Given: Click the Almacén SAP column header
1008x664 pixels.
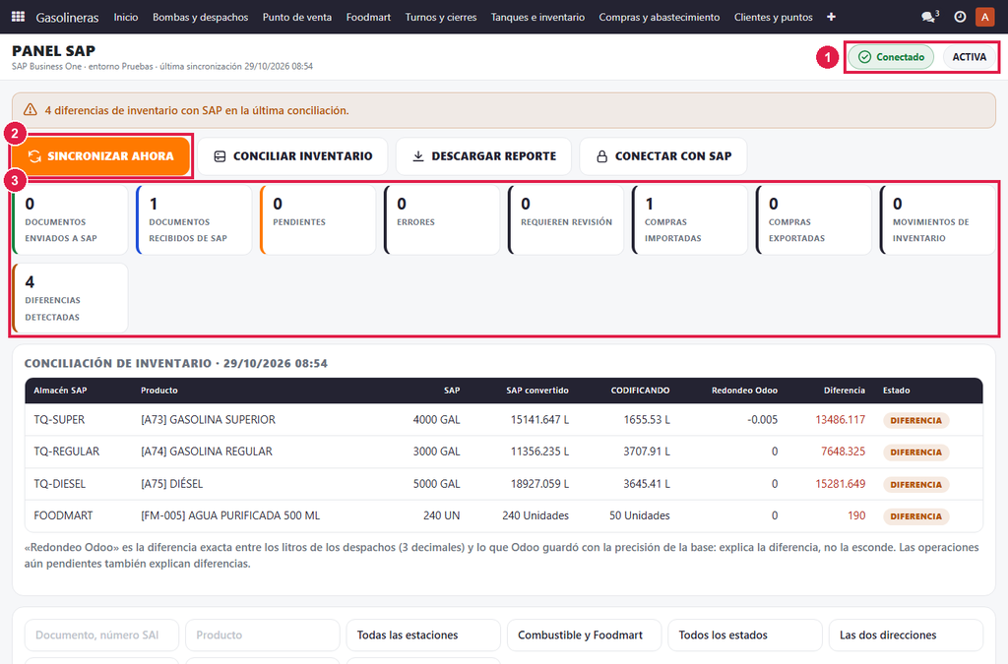Looking at the screenshot, I should click(x=60, y=391).
